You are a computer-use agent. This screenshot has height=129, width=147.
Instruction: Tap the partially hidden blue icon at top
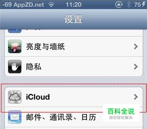click(x=15, y=31)
